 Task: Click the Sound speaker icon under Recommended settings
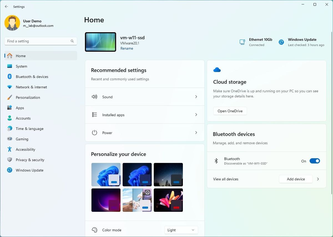(x=94, y=97)
